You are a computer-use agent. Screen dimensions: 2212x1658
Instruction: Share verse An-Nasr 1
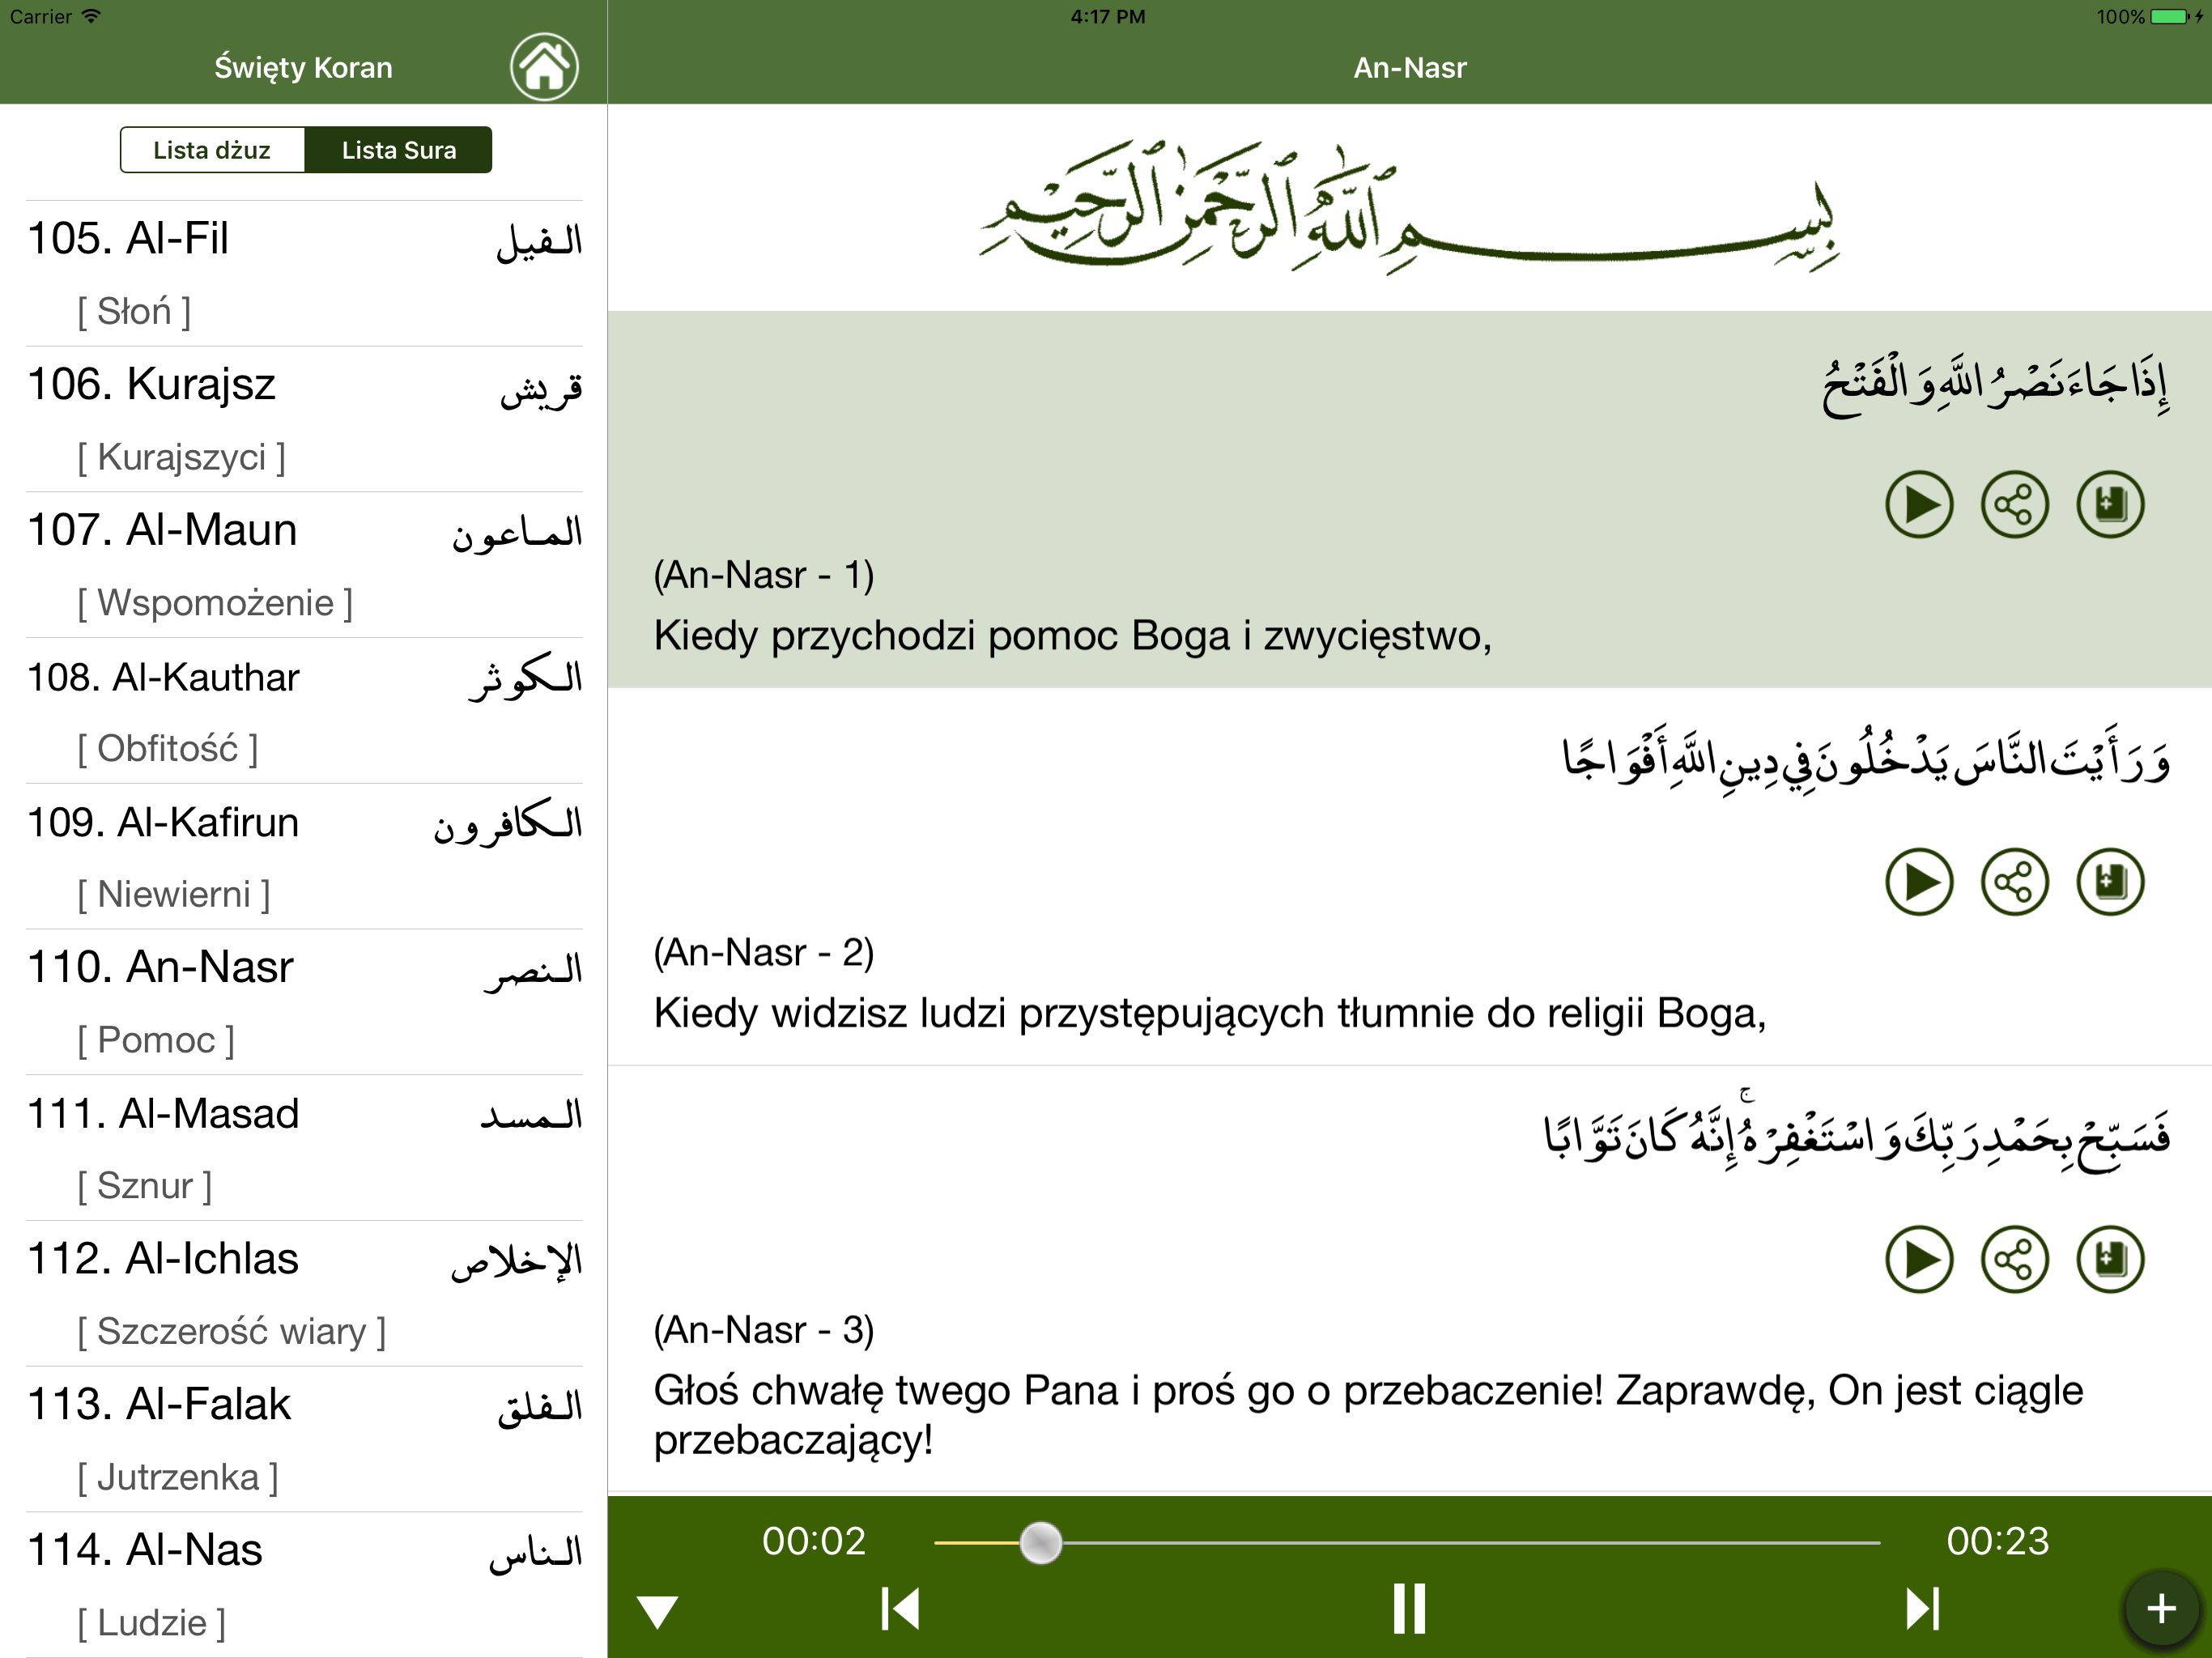pyautogui.click(x=2014, y=504)
